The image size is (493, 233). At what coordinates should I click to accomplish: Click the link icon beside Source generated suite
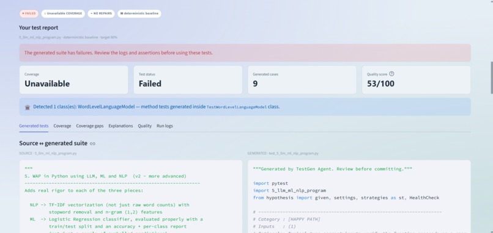92,143
